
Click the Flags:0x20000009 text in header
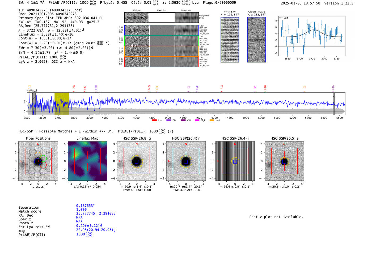tap(219, 2)
